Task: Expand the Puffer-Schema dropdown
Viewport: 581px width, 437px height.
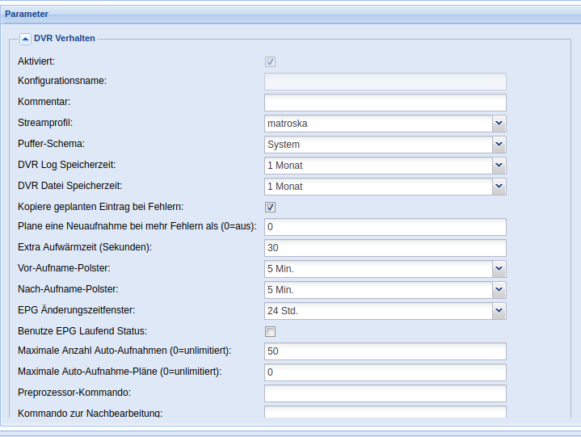Action: (499, 145)
